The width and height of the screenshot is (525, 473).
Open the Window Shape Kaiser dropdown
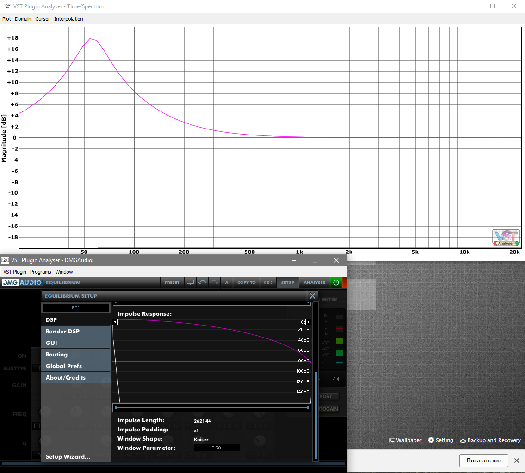pyautogui.click(x=201, y=439)
